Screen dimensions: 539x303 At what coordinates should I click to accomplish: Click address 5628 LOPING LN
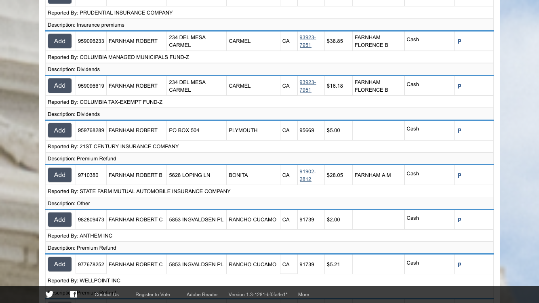click(x=189, y=175)
